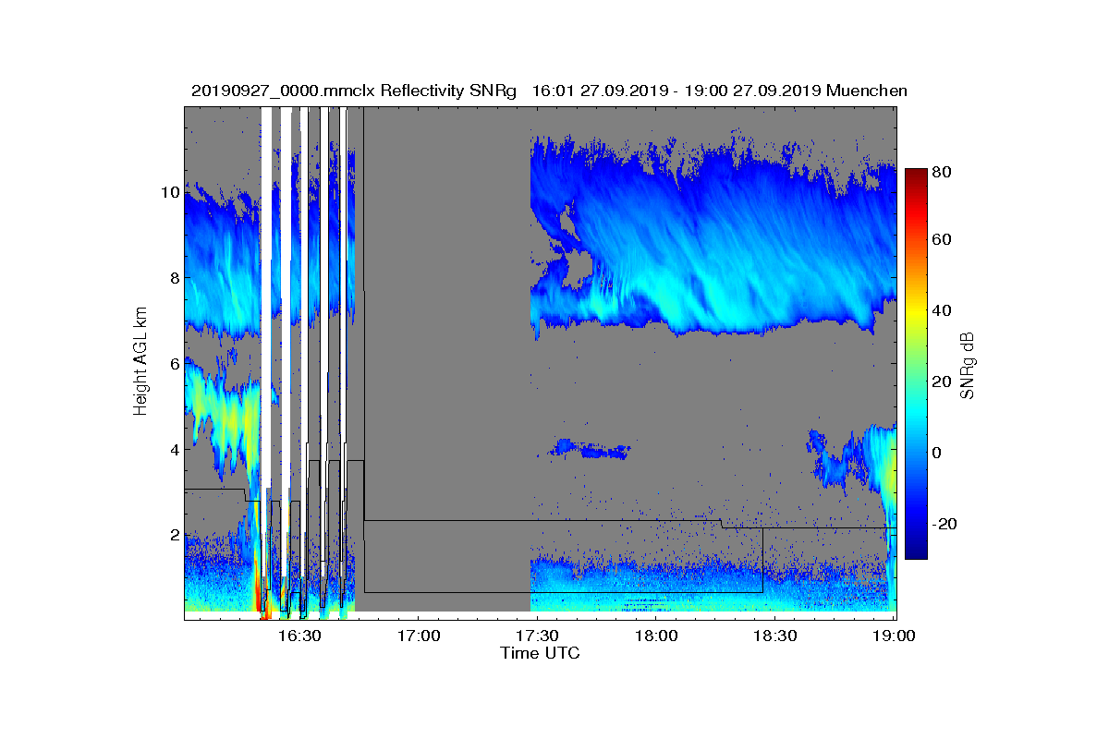This screenshot has width=1109, height=739.
Task: Click the colorbar value 60
Action: (x=943, y=240)
